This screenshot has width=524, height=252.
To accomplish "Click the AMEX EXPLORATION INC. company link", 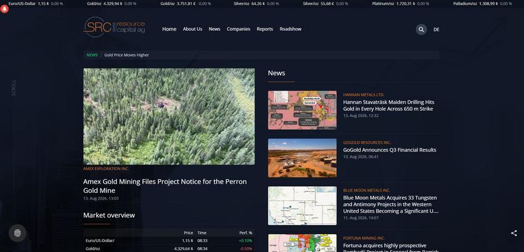I will pos(106,169).
